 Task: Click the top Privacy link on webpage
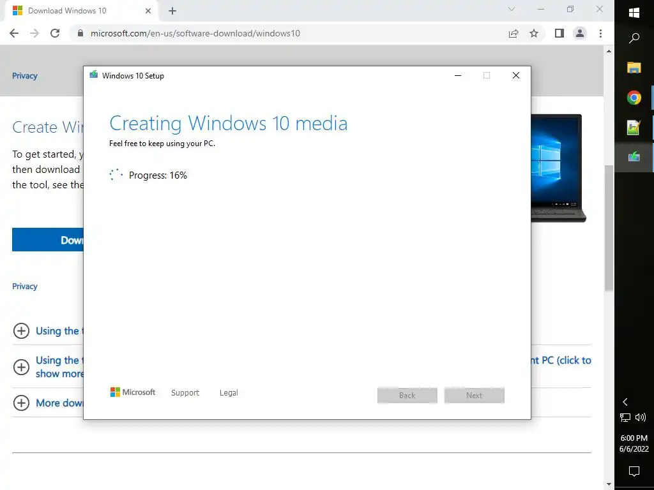[x=25, y=76]
